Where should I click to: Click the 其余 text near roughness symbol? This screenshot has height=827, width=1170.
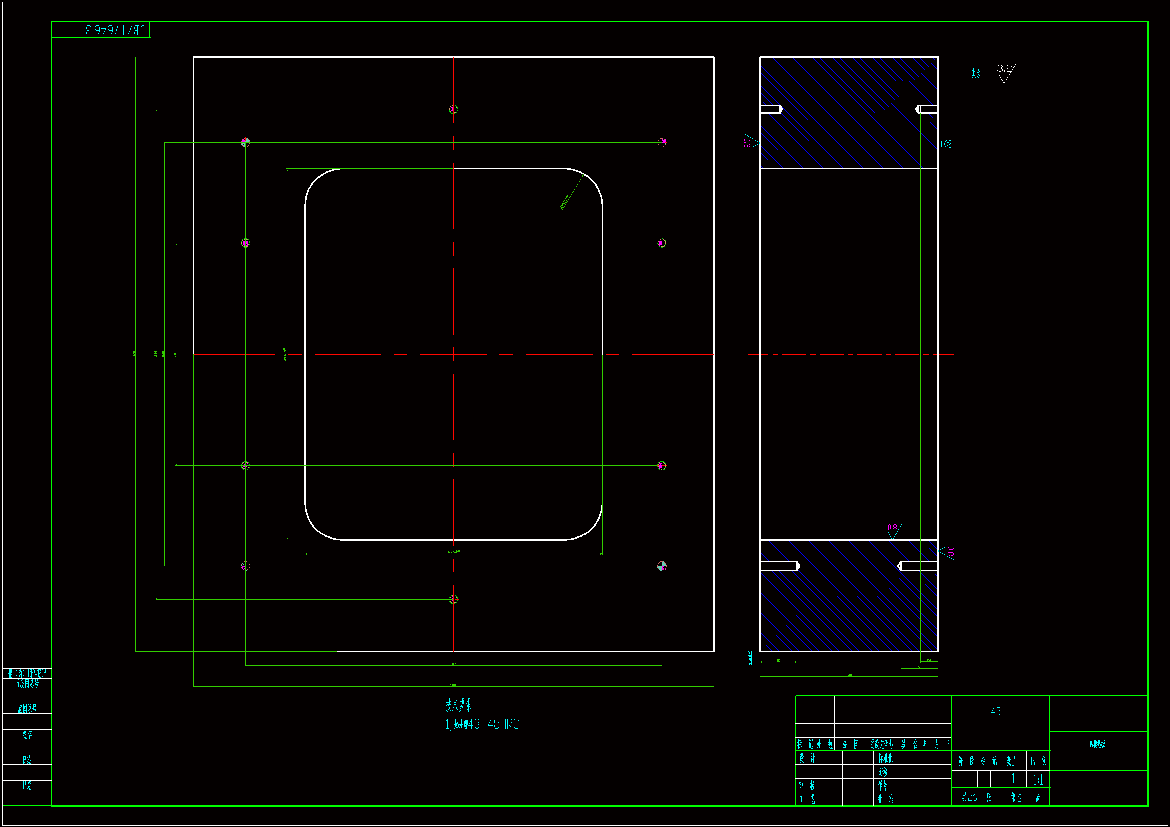(976, 74)
